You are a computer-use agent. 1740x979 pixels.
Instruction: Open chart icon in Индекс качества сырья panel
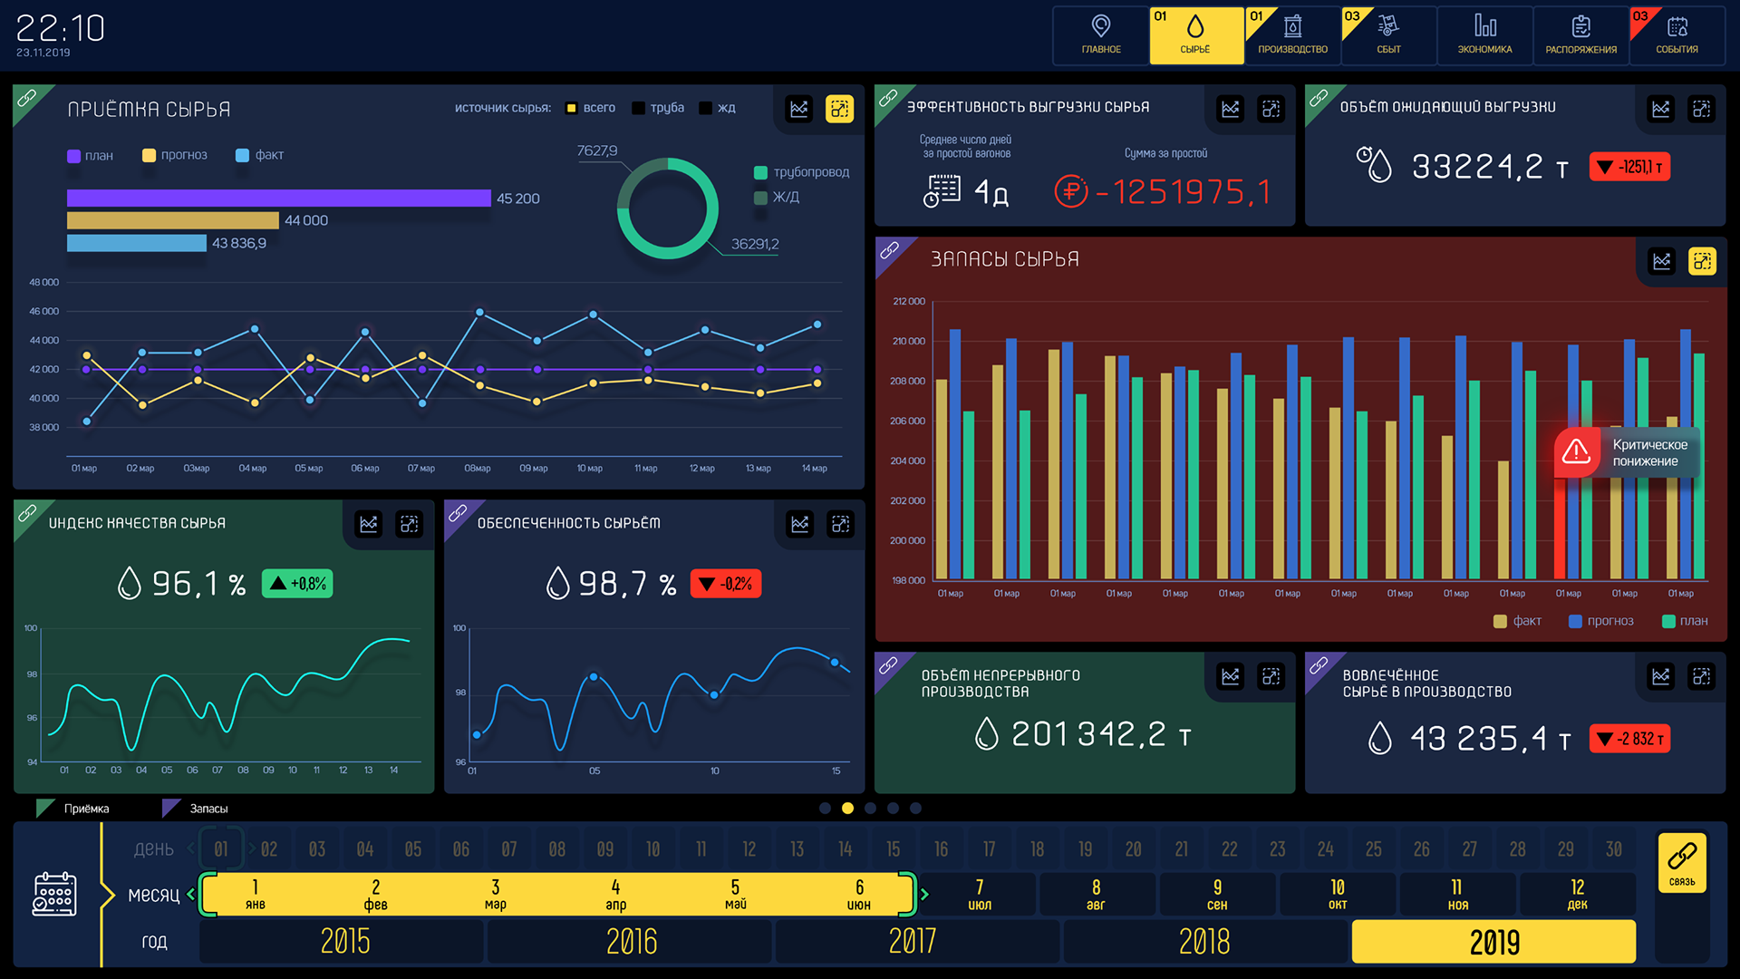(368, 524)
